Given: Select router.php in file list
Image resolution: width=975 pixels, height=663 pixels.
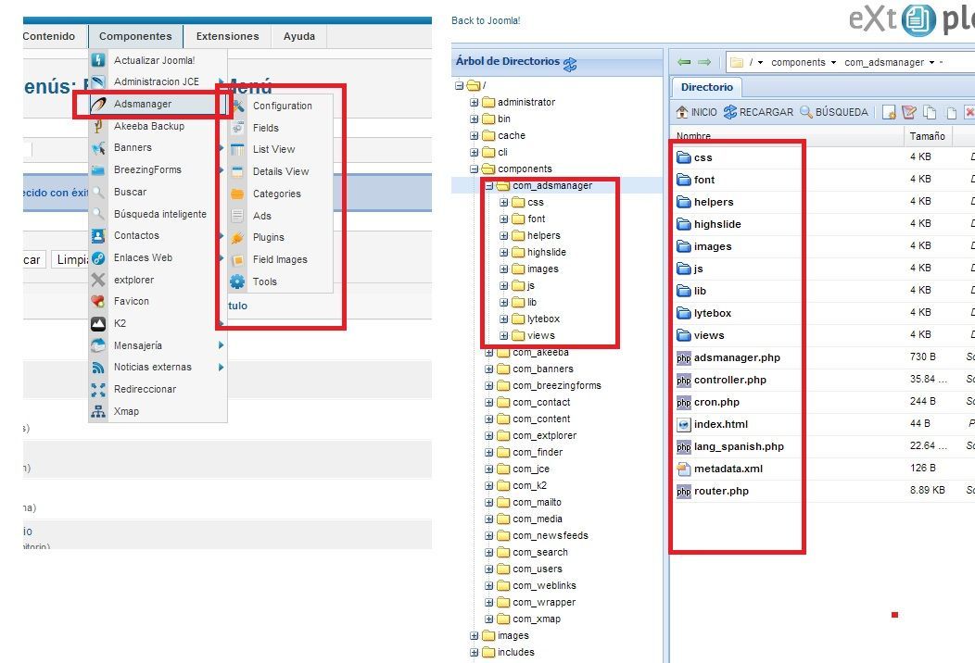Looking at the screenshot, I should pyautogui.click(x=721, y=491).
